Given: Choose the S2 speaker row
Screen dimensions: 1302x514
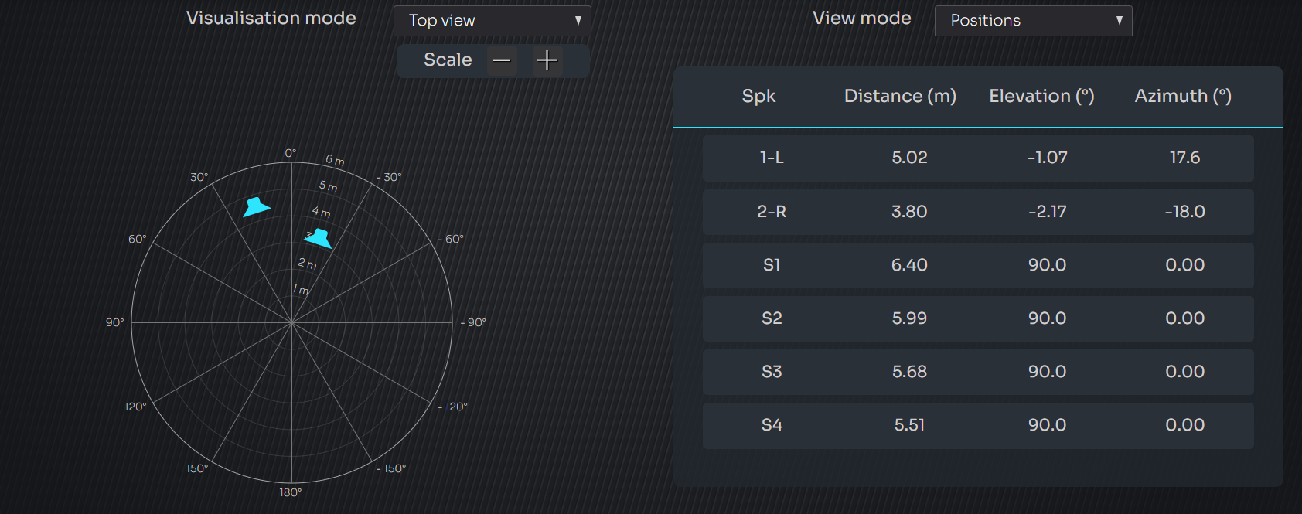Looking at the screenshot, I should pyautogui.click(x=978, y=318).
